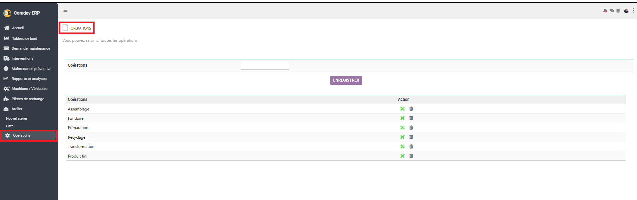Screen dimensions: 637x200
Task: Edit the Préparation operation
Action: (402, 128)
